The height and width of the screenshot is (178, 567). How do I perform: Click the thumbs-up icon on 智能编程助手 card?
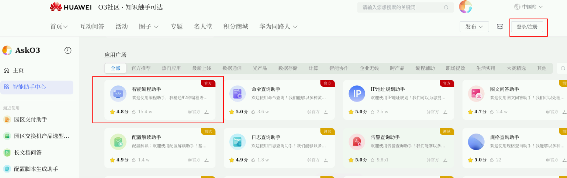[134, 112]
